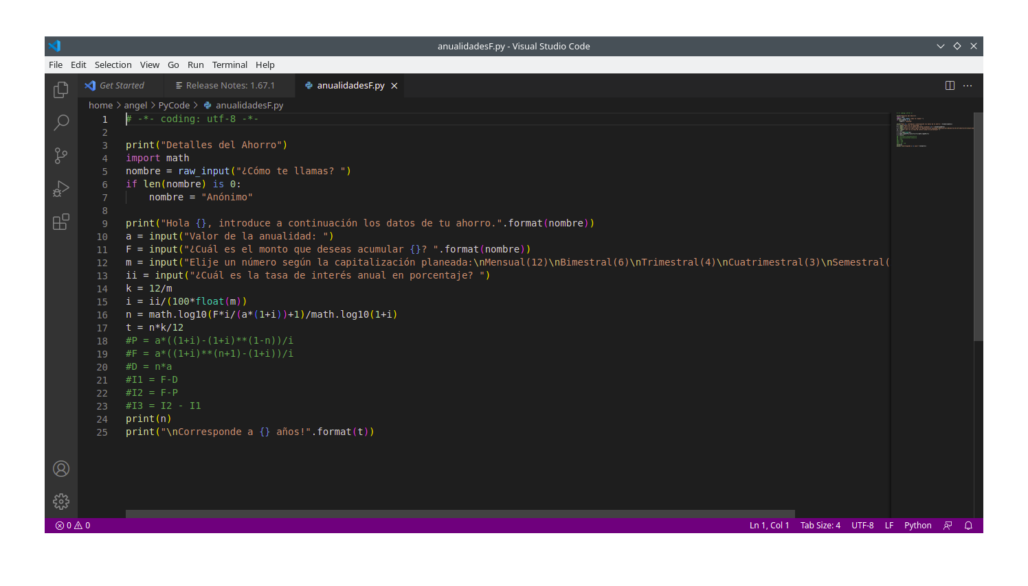The width and height of the screenshot is (1028, 586).
Task: Click the minimap code preview
Action: 932,130
